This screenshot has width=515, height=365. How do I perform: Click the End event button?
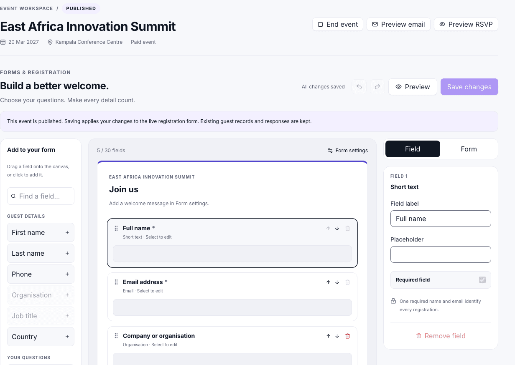click(338, 24)
